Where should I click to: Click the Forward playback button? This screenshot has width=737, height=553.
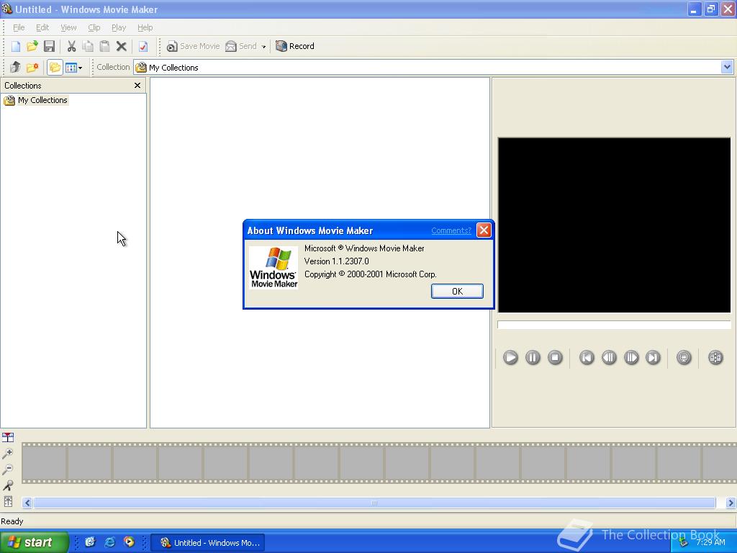tap(653, 357)
